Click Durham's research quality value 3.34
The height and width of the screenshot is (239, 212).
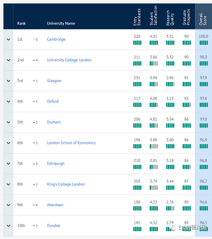pos(170,119)
